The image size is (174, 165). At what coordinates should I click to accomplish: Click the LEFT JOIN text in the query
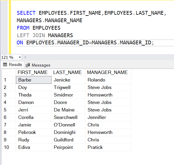tap(31, 35)
